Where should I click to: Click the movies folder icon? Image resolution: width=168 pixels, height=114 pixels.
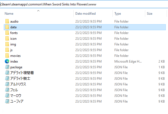click(x=7, y=56)
